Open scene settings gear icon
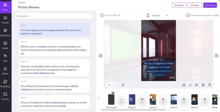Viewport: 220px width, 112px height. click(x=203, y=85)
